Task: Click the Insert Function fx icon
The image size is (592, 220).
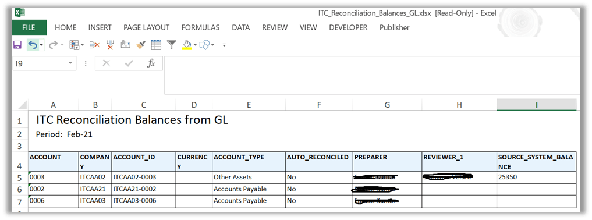Action: 151,63
